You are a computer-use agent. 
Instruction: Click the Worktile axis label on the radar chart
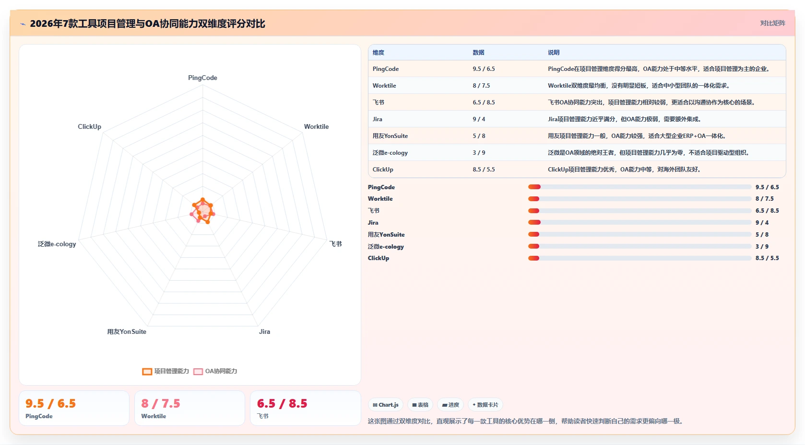316,126
